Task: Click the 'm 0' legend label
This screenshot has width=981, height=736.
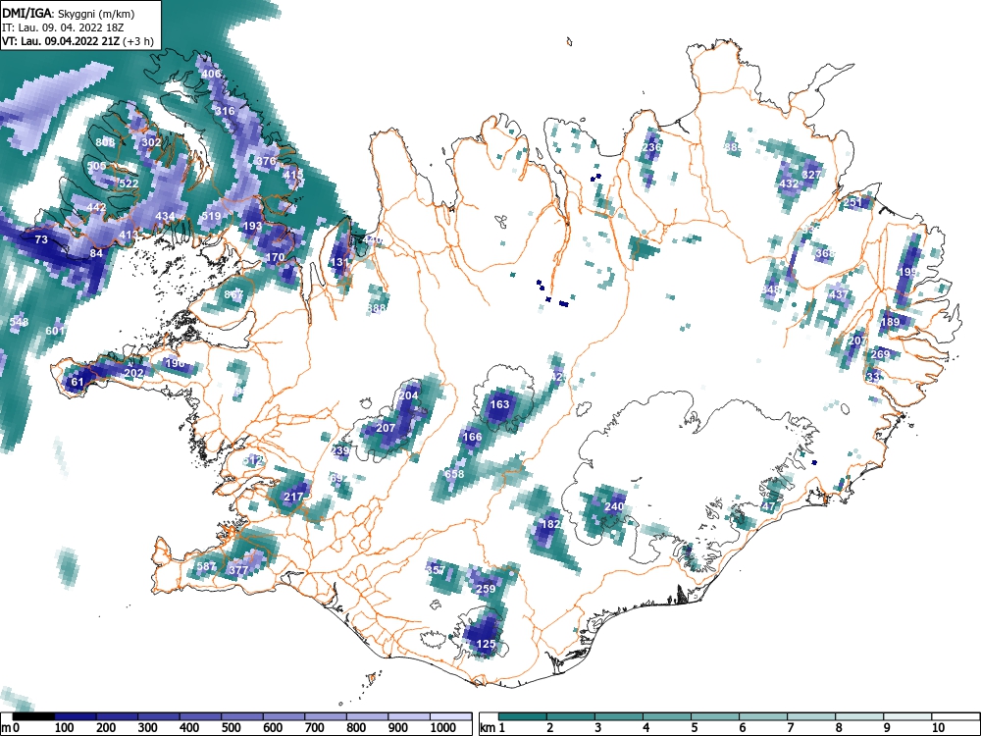Action: (11, 728)
